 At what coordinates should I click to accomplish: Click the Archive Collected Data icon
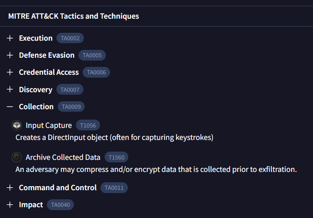(17, 157)
